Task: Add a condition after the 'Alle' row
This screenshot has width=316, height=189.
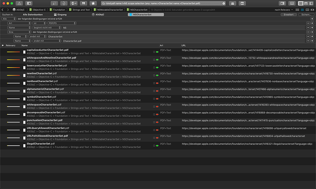Action: click(x=312, y=19)
